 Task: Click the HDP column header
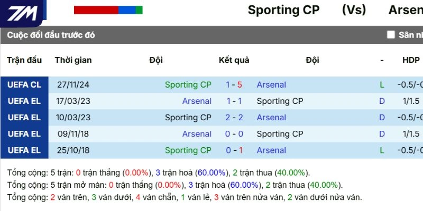[411, 60]
